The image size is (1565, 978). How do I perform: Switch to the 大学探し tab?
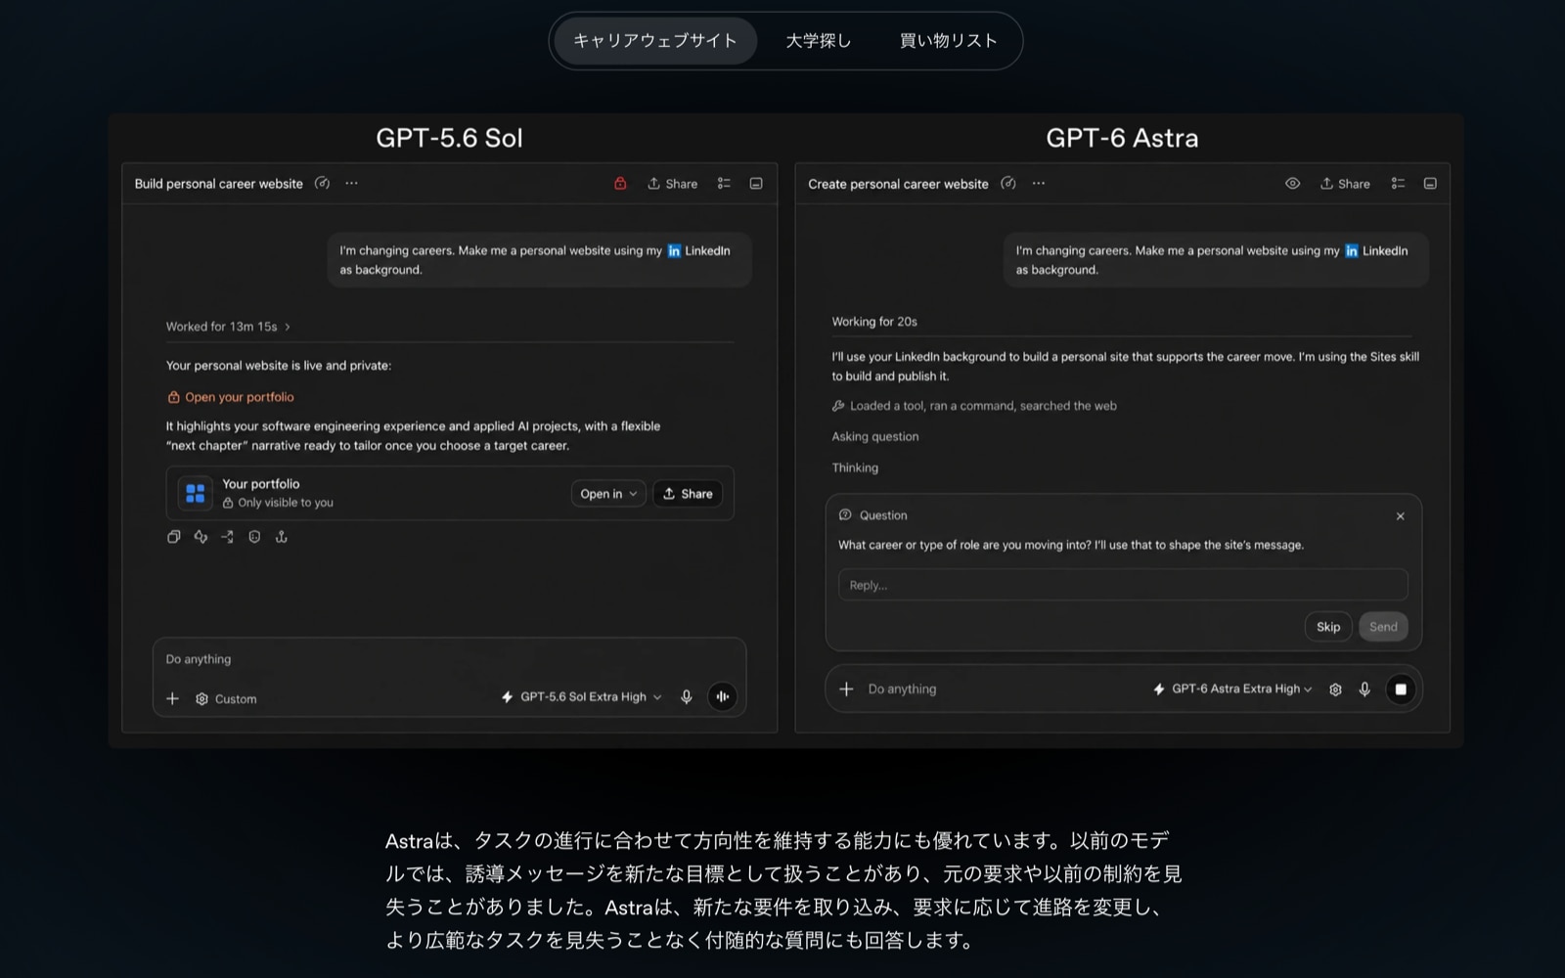[819, 41]
